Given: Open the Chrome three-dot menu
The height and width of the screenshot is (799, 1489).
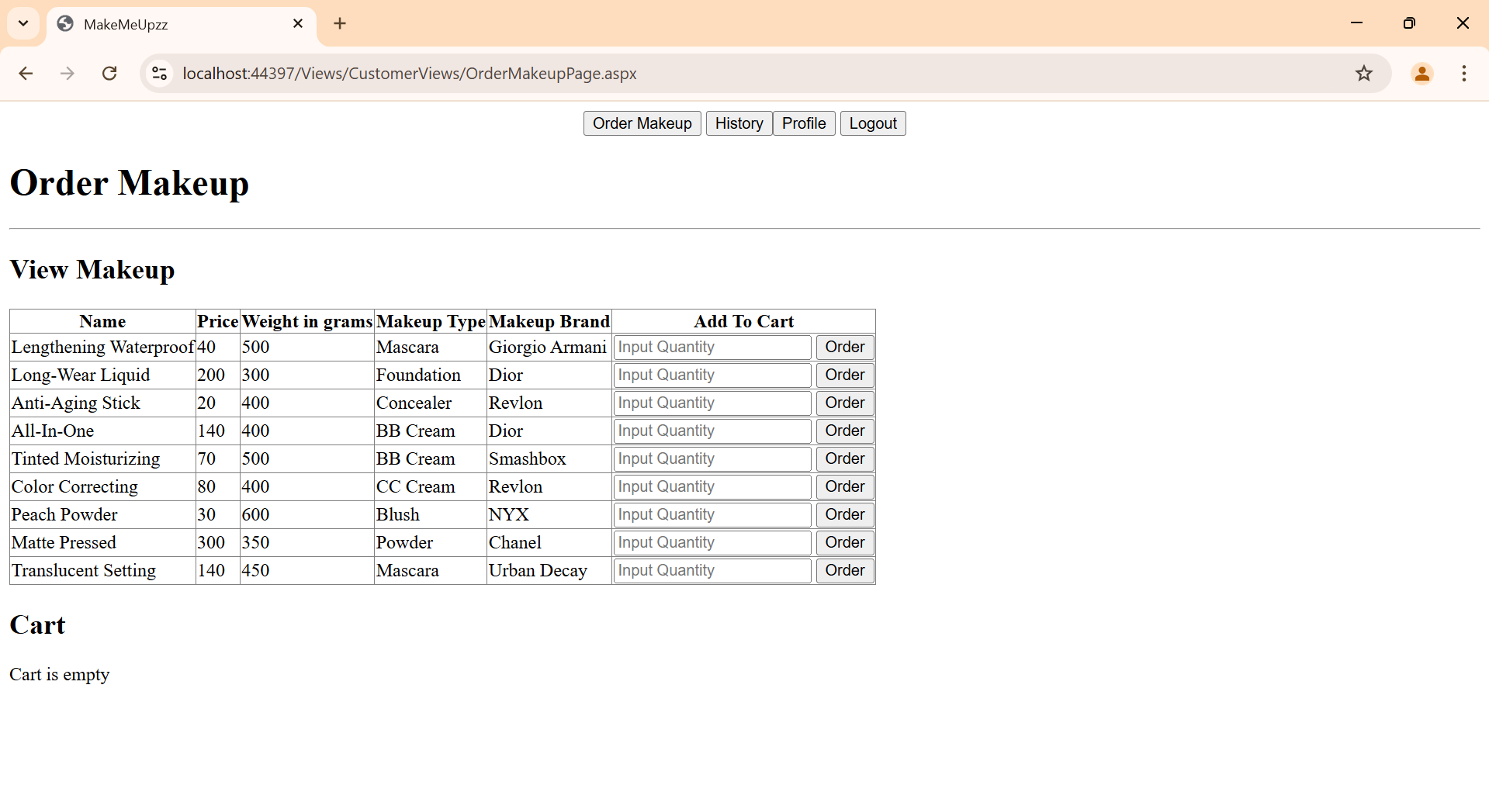Looking at the screenshot, I should click(1463, 74).
